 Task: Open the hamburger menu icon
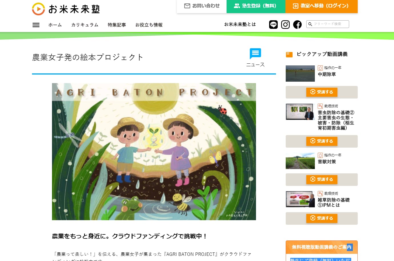[36, 25]
